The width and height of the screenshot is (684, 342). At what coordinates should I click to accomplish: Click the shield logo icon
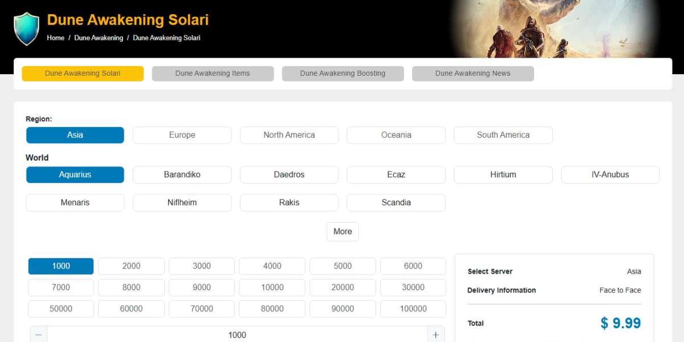pyautogui.click(x=27, y=28)
